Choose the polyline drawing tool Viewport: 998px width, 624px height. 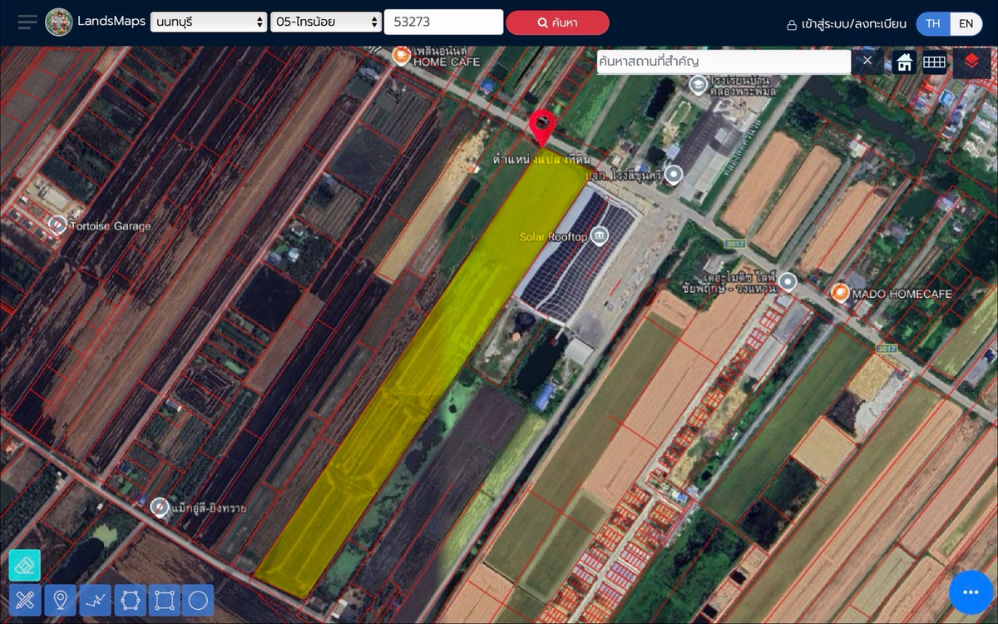click(x=95, y=600)
